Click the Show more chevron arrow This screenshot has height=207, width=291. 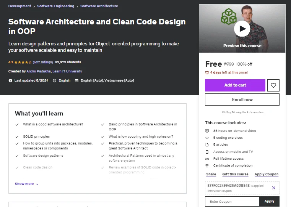pyautogui.click(x=37, y=184)
